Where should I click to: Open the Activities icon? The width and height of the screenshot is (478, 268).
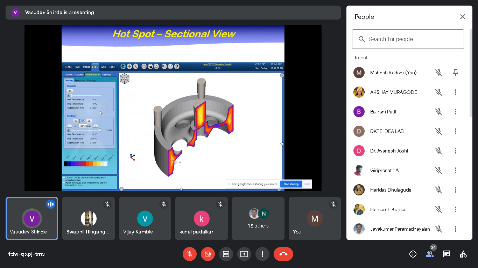point(463,254)
